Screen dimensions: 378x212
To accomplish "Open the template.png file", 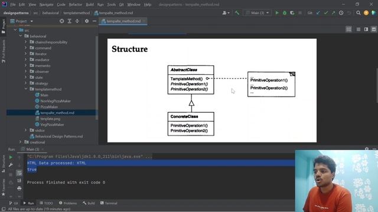I will [x=50, y=119].
